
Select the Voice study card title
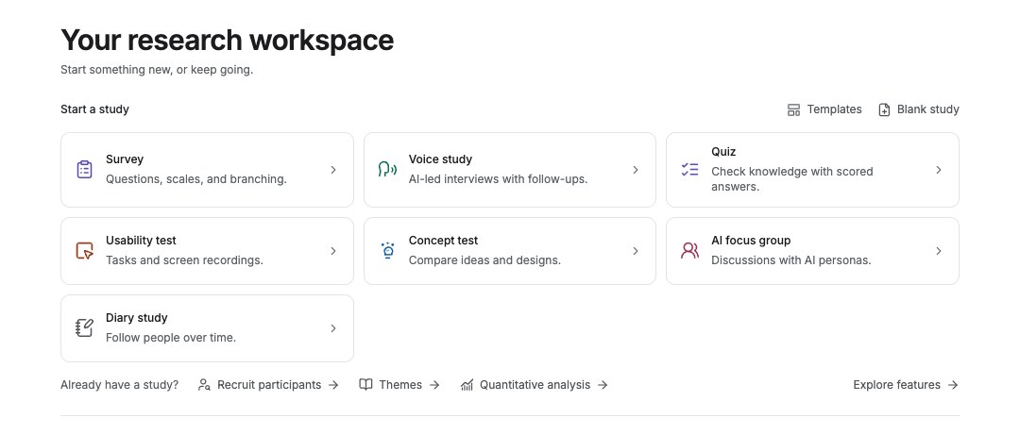pyautogui.click(x=440, y=159)
